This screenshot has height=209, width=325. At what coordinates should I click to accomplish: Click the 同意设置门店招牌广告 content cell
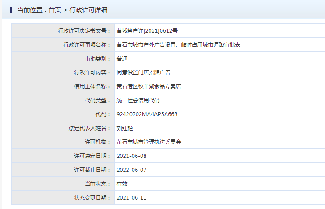click(220, 73)
